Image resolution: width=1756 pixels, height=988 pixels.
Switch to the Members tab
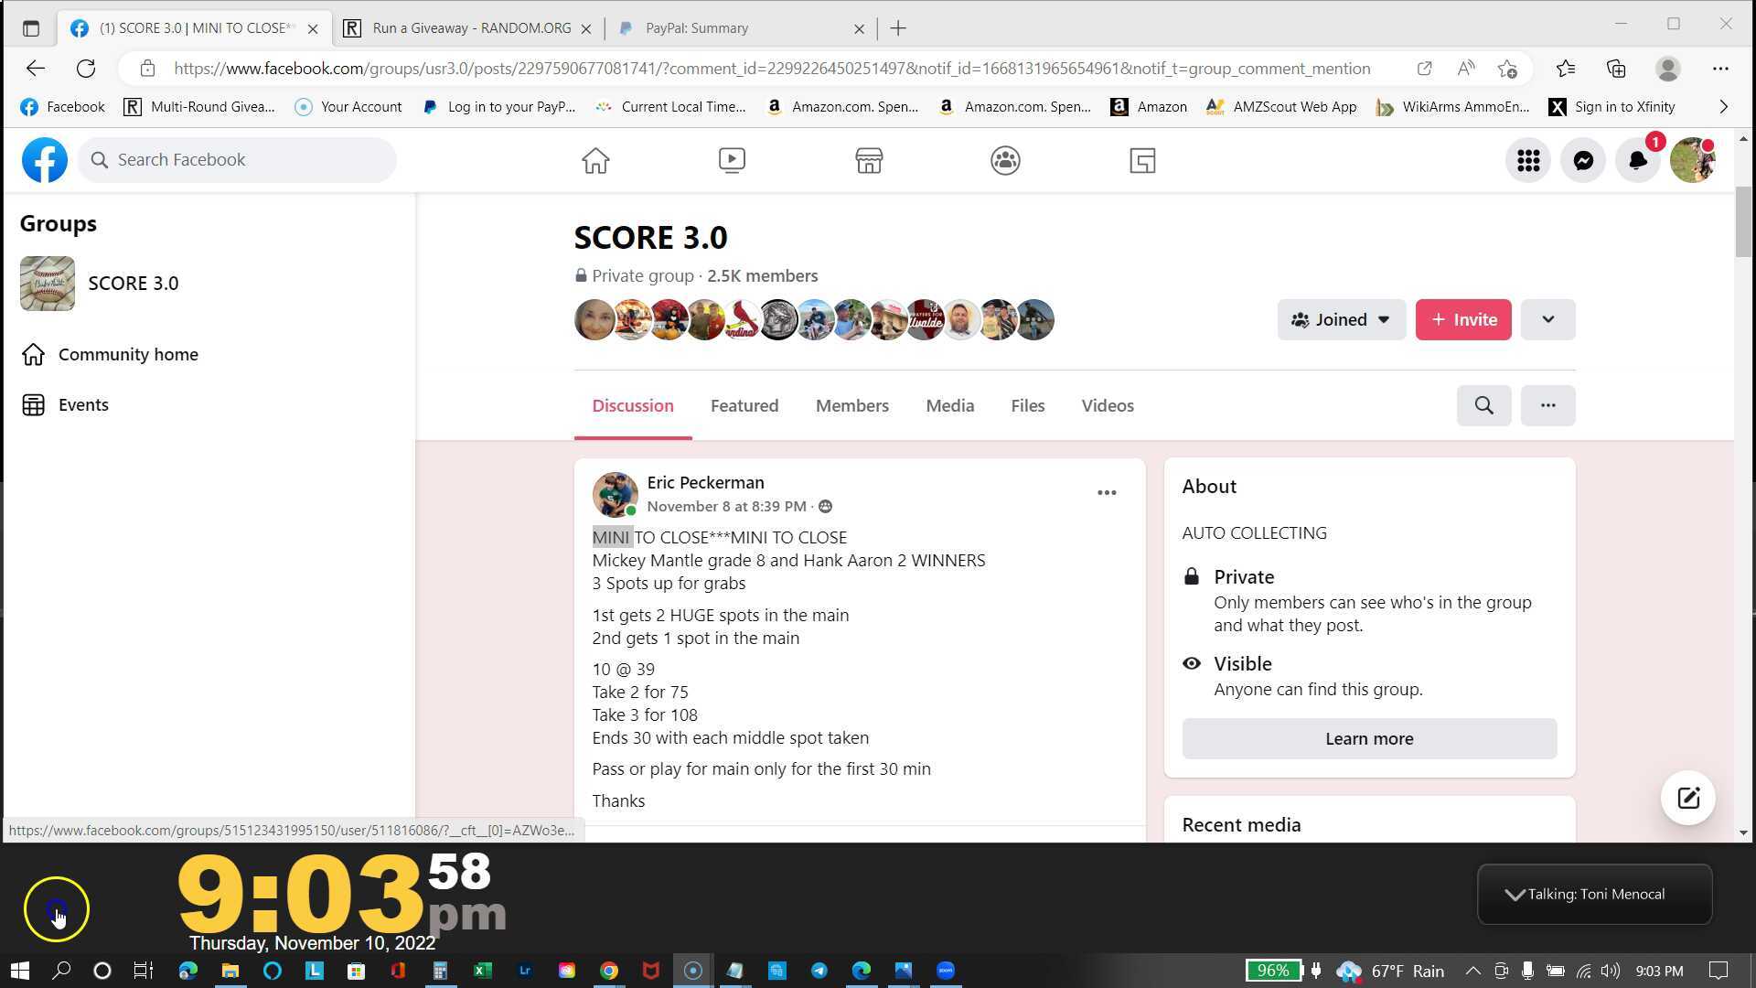pos(851,405)
